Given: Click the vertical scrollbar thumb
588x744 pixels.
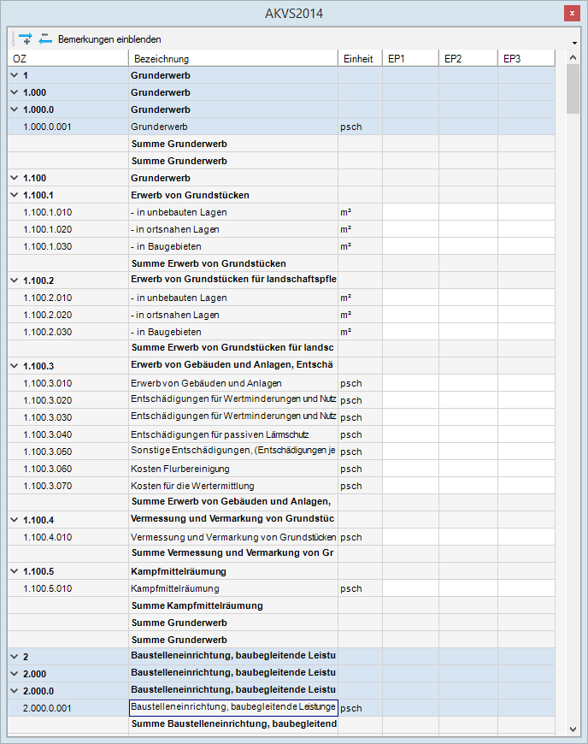Looking at the screenshot, I should 573,89.
